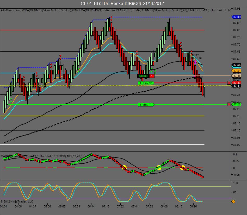Click the last red MACD dot

pos(203,177)
